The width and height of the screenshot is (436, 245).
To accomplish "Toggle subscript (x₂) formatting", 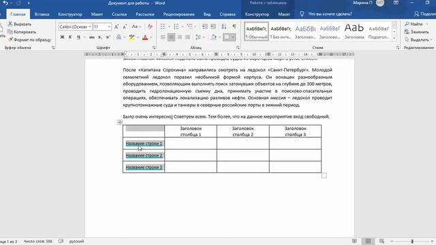I will tap(100, 37).
